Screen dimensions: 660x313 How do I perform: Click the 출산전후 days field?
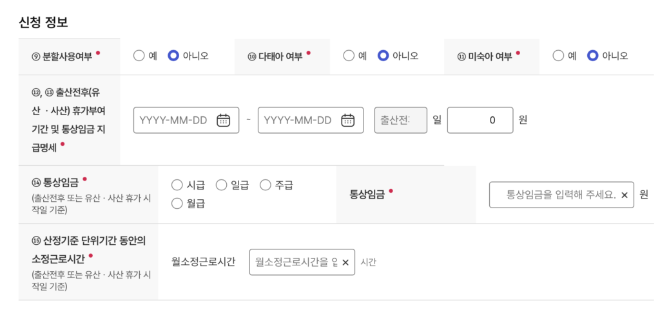coord(400,120)
